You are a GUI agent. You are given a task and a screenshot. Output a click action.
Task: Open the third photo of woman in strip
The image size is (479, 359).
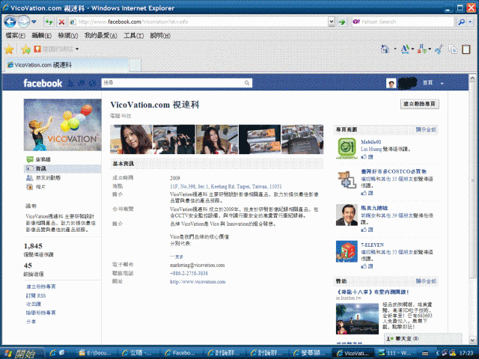217,139
